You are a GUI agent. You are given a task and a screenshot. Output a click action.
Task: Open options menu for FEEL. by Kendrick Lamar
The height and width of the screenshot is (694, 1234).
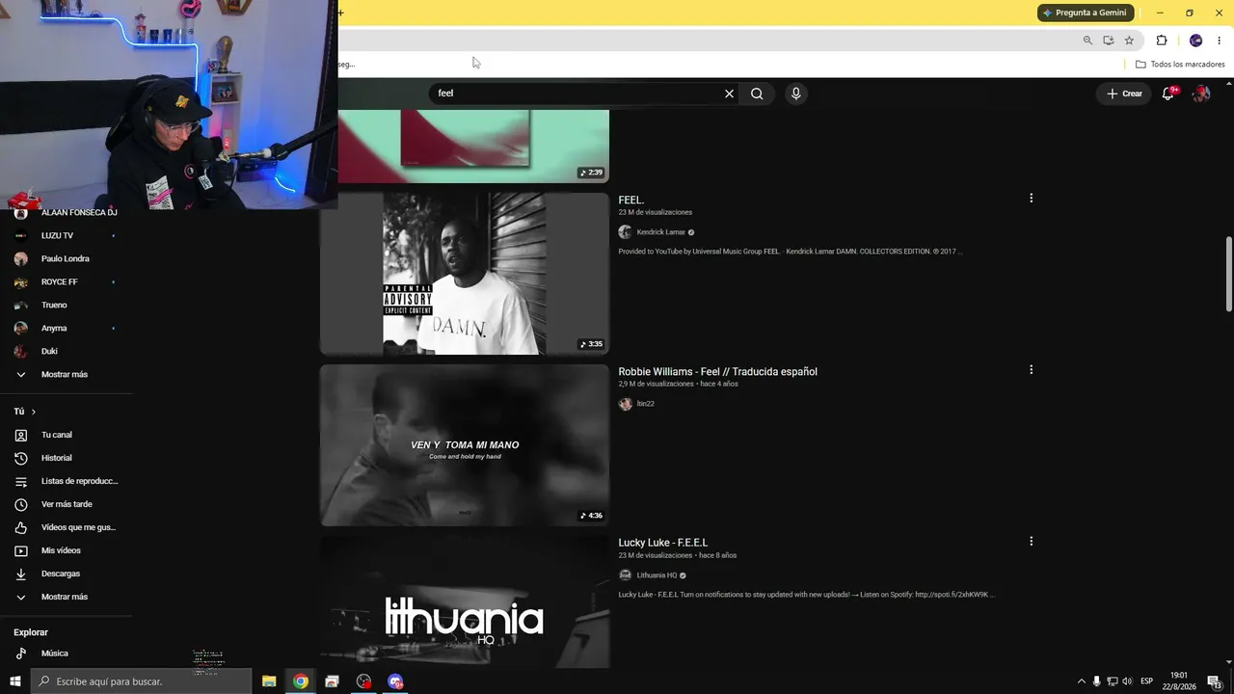pyautogui.click(x=1031, y=199)
